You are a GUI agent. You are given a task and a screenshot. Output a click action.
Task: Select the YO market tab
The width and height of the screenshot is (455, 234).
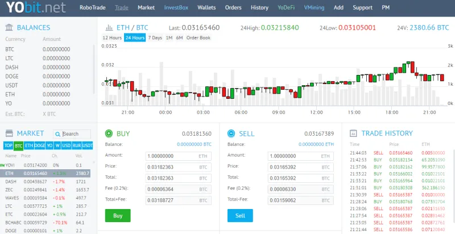tap(49, 145)
